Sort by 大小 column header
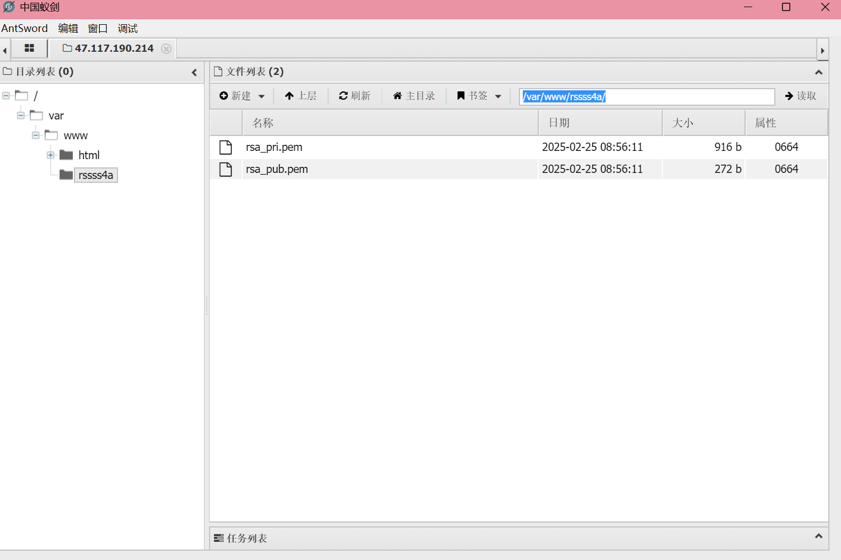Screen dimensions: 841x560 (x=704, y=123)
